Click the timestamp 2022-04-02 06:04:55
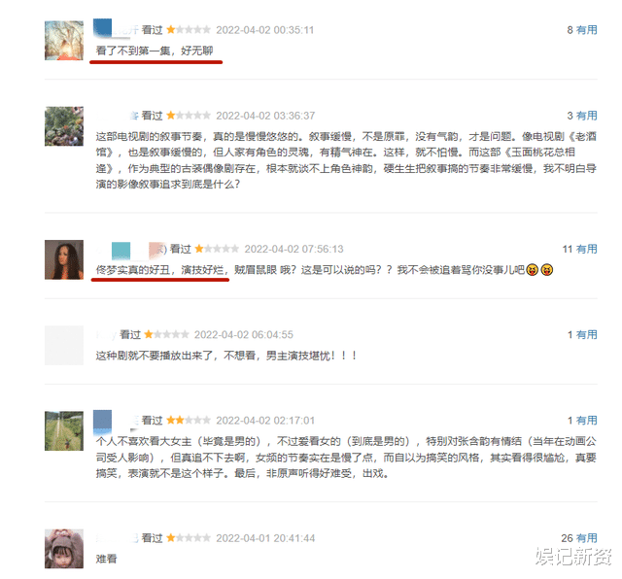Screen dimensions: 622x579 [244, 335]
